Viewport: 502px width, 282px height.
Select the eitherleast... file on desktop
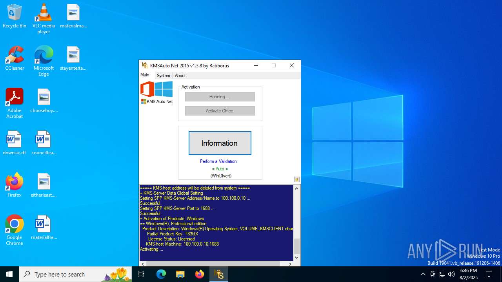click(x=44, y=186)
